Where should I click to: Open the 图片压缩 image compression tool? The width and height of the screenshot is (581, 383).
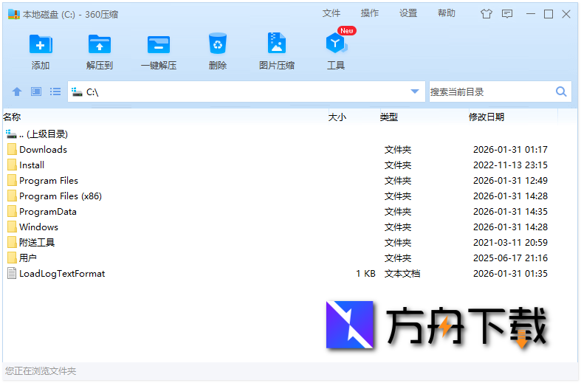[276, 43]
